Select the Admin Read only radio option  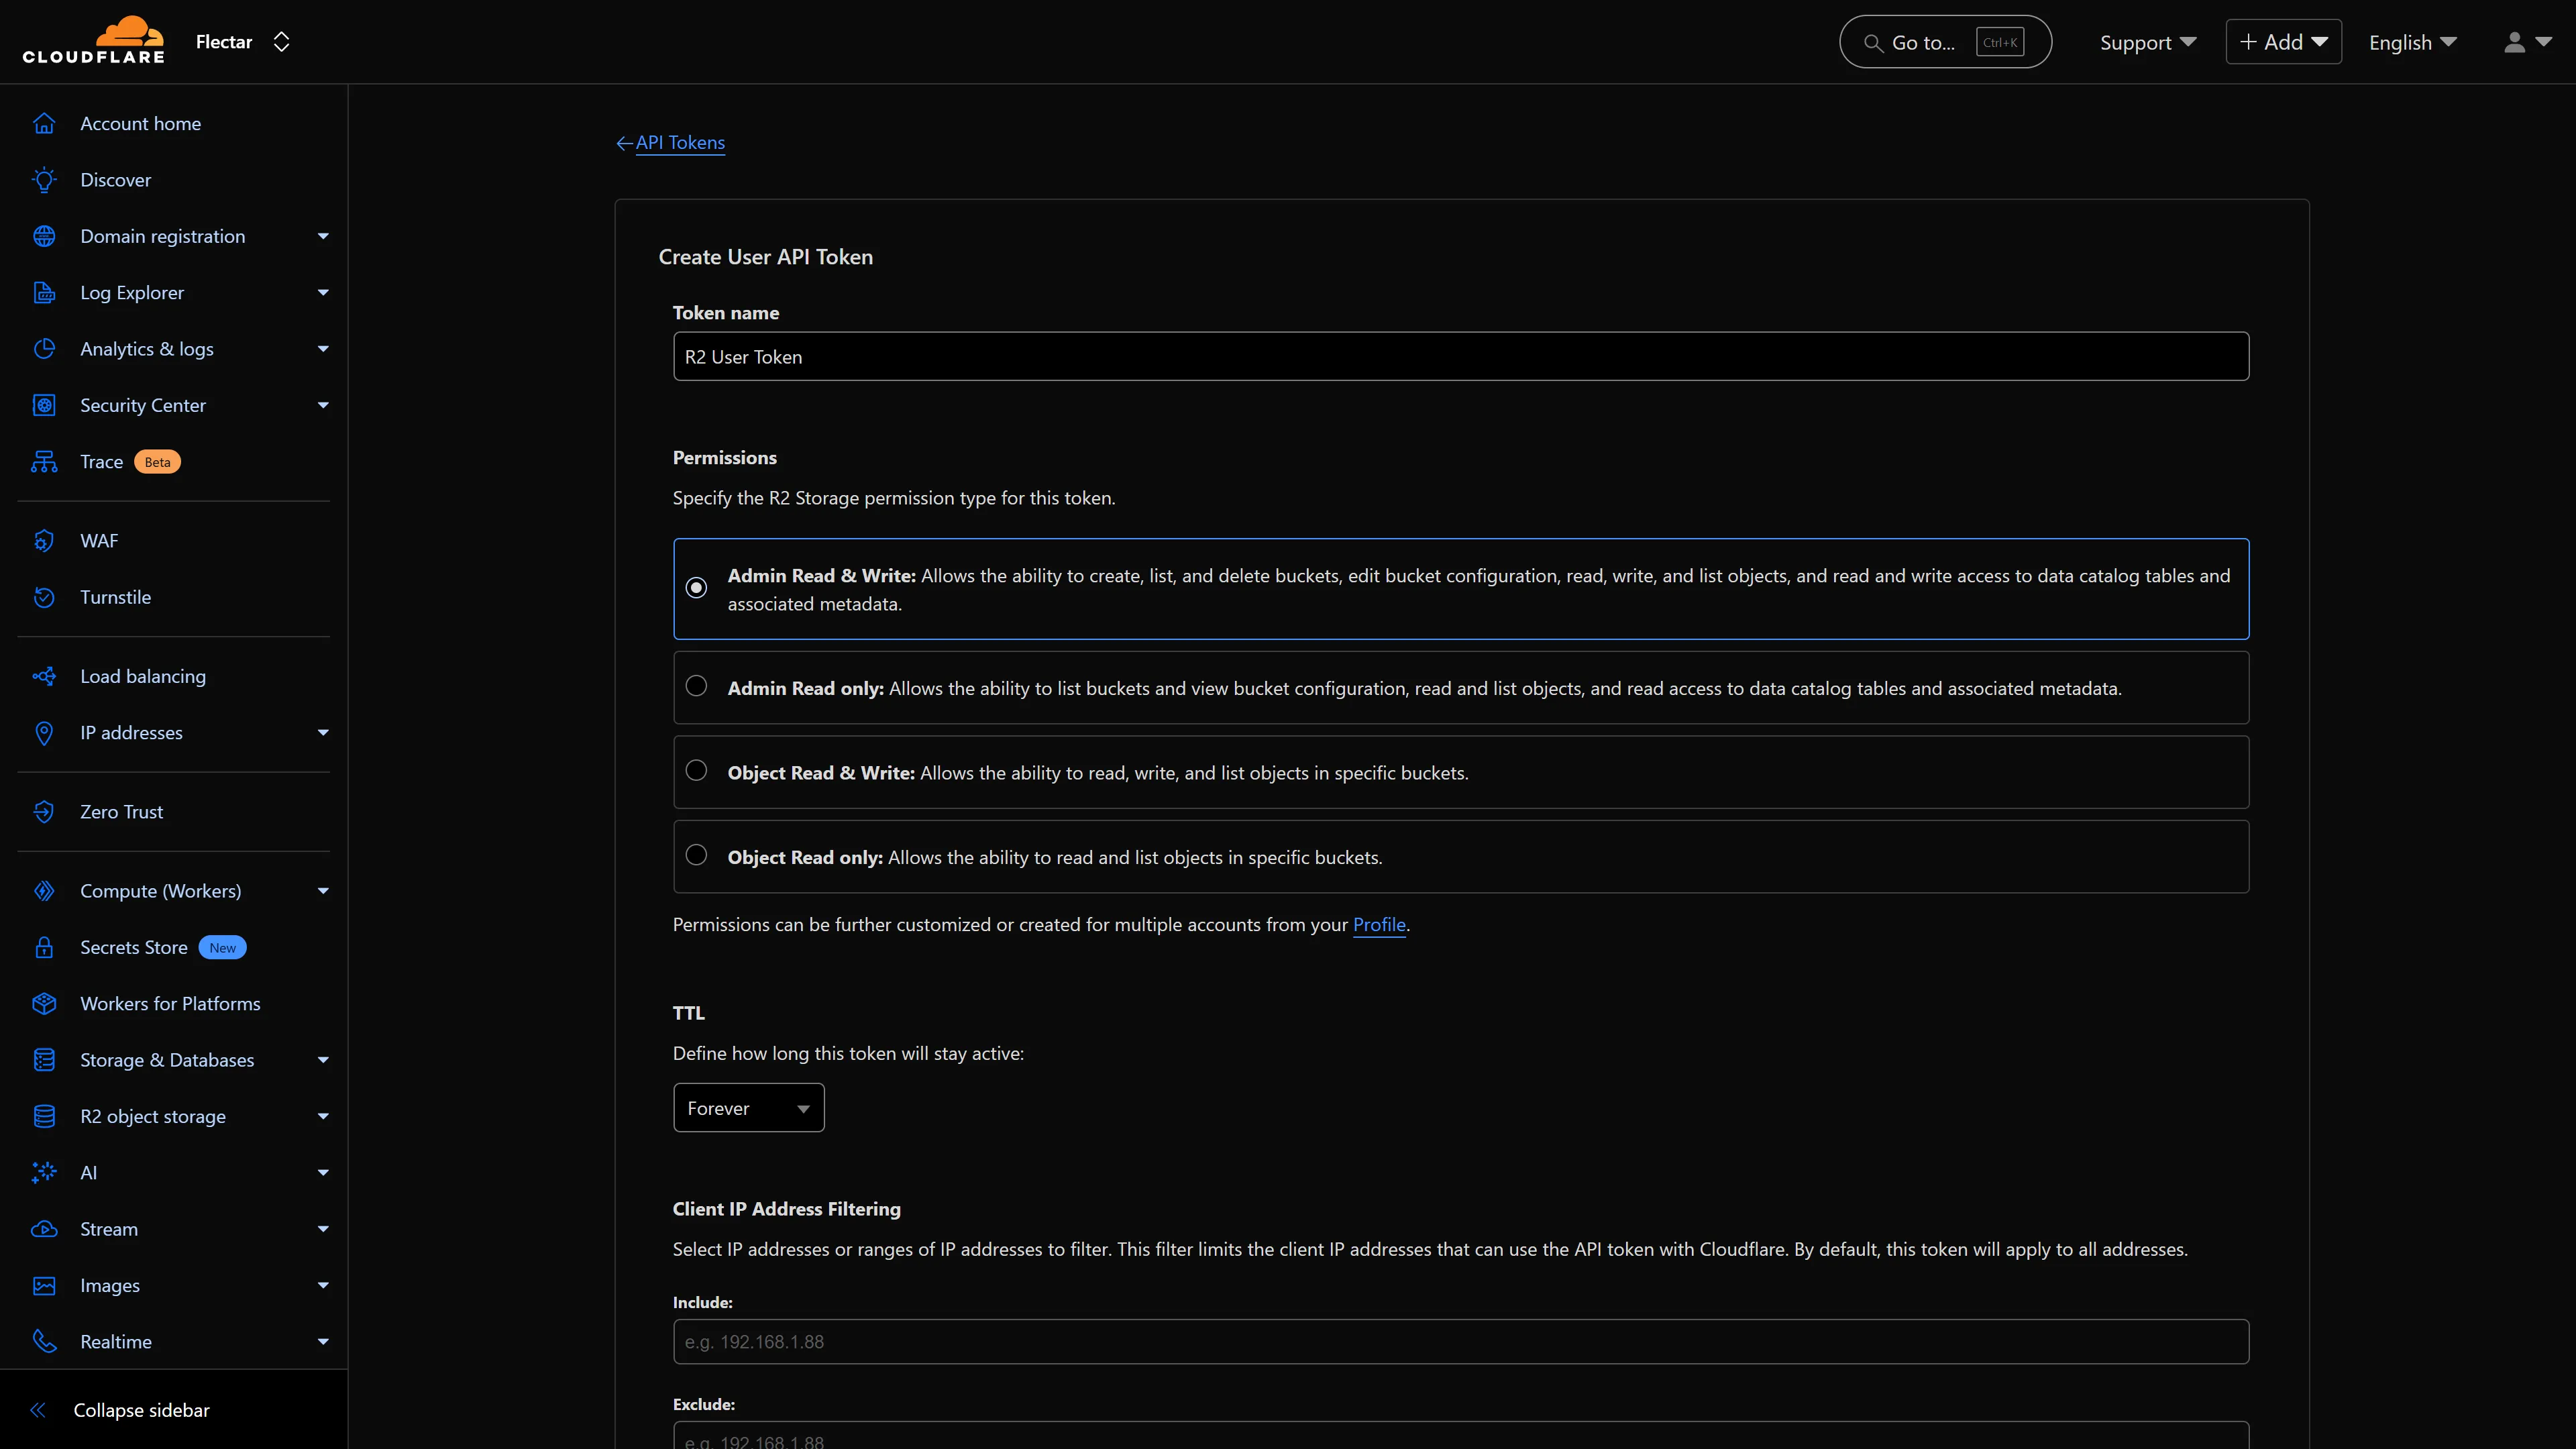tap(696, 686)
